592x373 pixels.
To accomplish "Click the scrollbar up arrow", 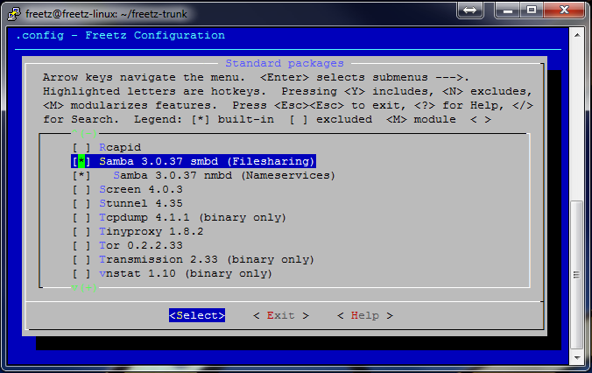I will (577, 34).
